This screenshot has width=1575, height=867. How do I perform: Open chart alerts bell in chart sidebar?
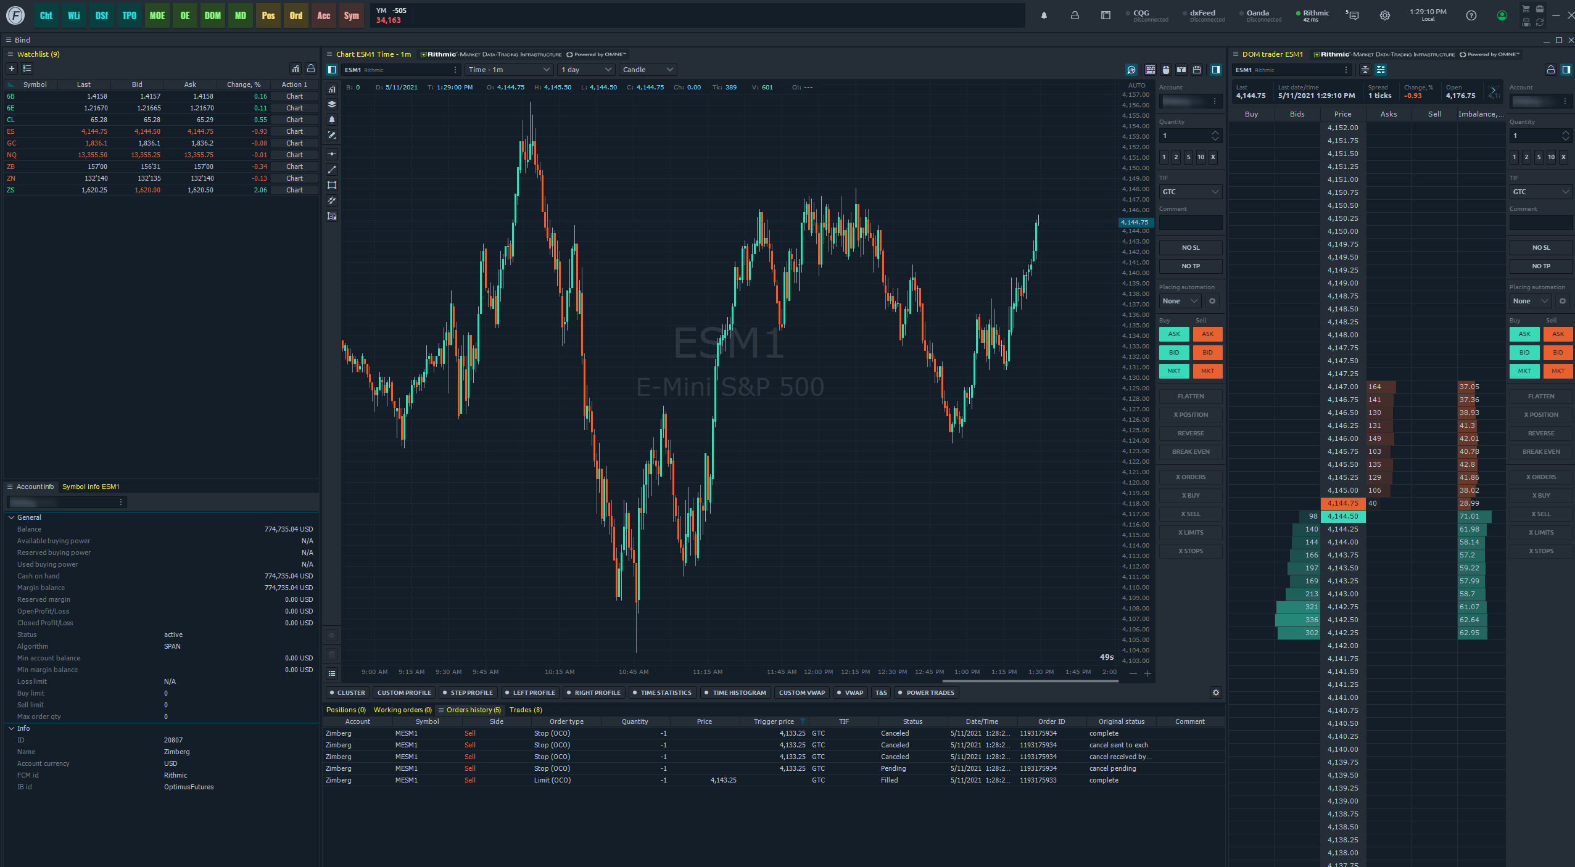332,120
